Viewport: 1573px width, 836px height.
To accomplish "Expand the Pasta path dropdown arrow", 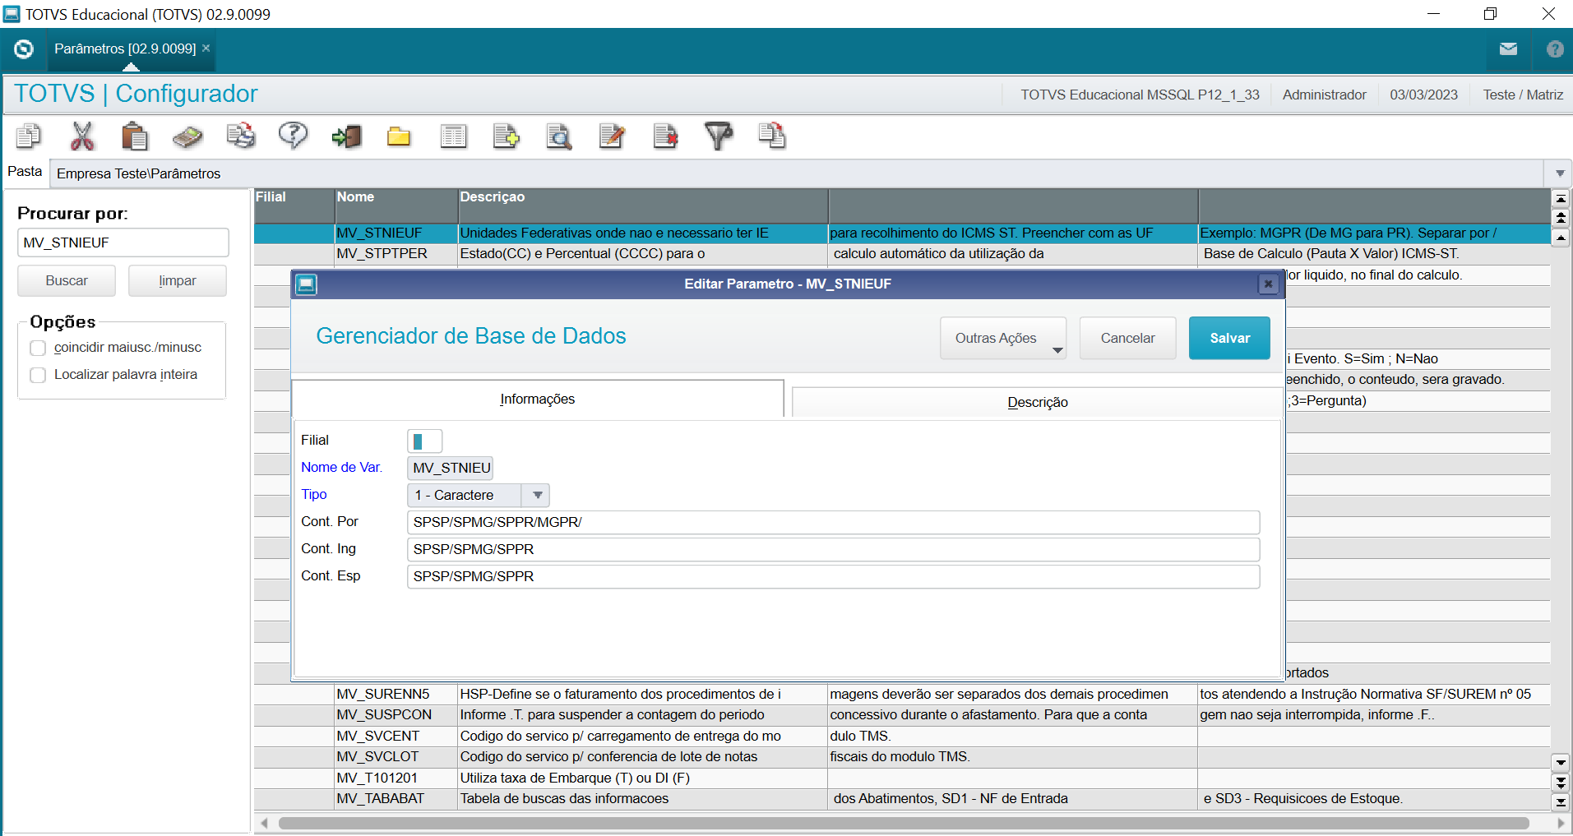I will [x=1560, y=173].
